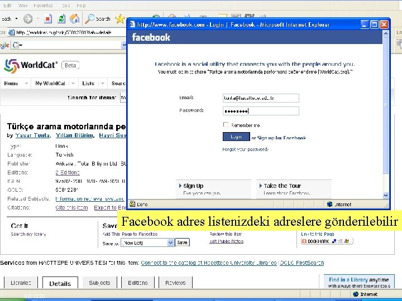Switch to the Editions tab

click(x=138, y=283)
